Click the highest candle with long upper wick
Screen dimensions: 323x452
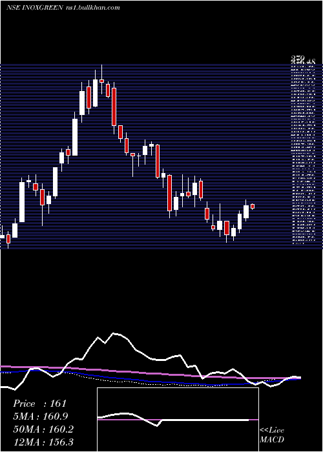pos(101,81)
